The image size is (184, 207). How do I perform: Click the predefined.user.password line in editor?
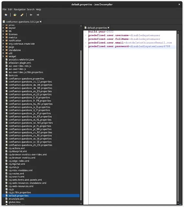[129, 46]
